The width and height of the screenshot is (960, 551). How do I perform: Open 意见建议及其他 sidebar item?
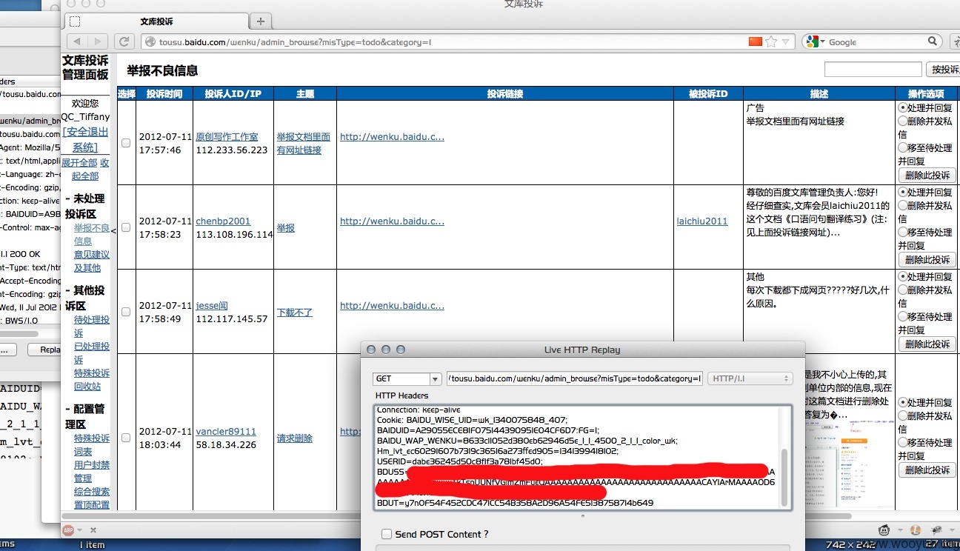(x=92, y=261)
